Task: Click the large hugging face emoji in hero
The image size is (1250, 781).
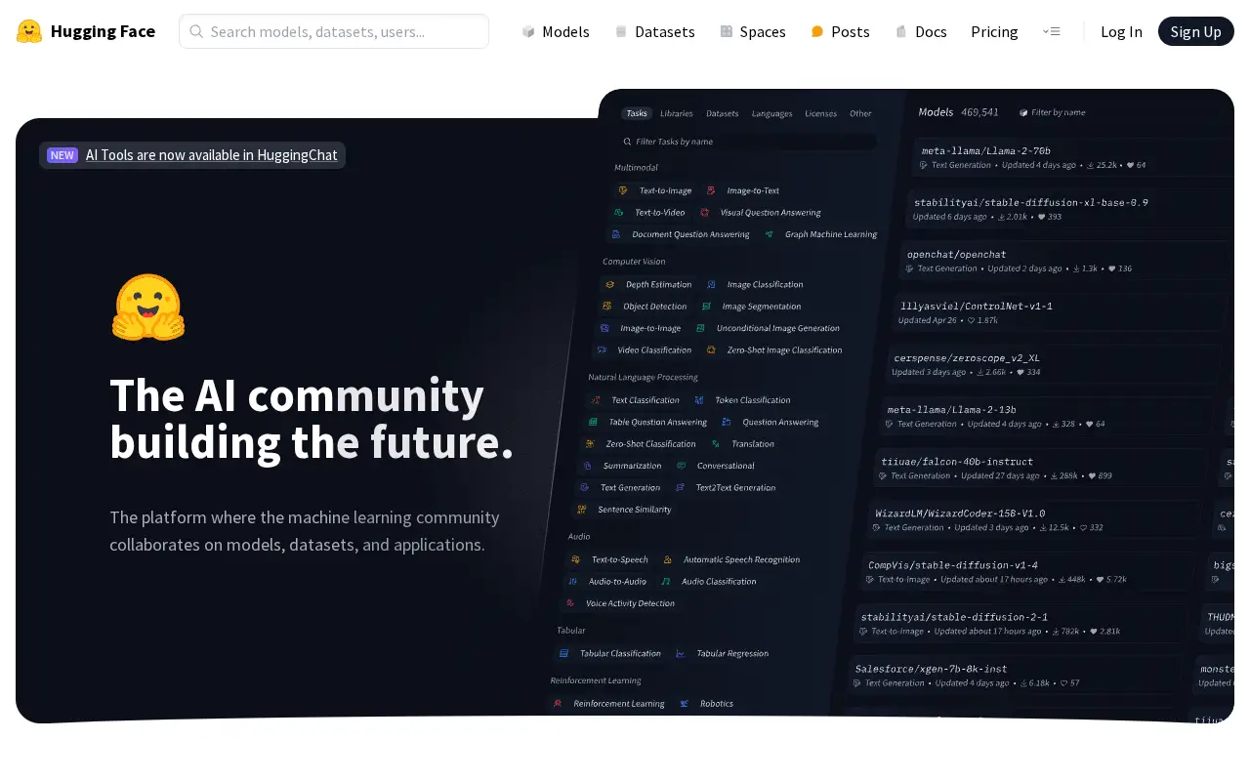Action: point(147,307)
